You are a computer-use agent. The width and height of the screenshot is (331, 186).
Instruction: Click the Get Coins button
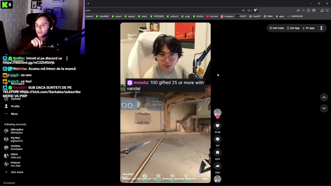pyautogui.click(x=277, y=28)
